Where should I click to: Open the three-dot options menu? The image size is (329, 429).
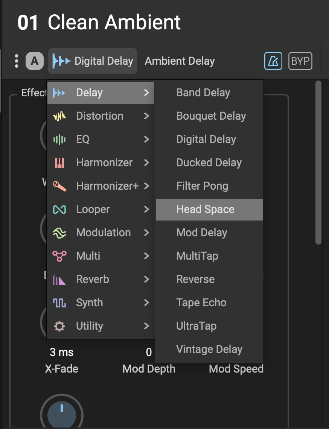(x=16, y=61)
